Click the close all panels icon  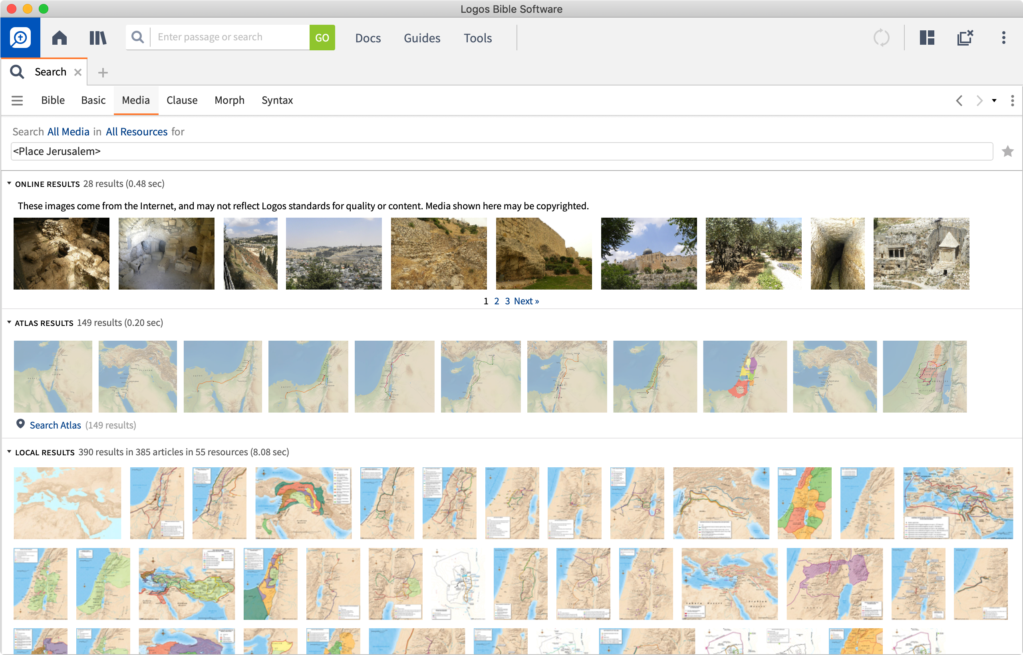[965, 38]
